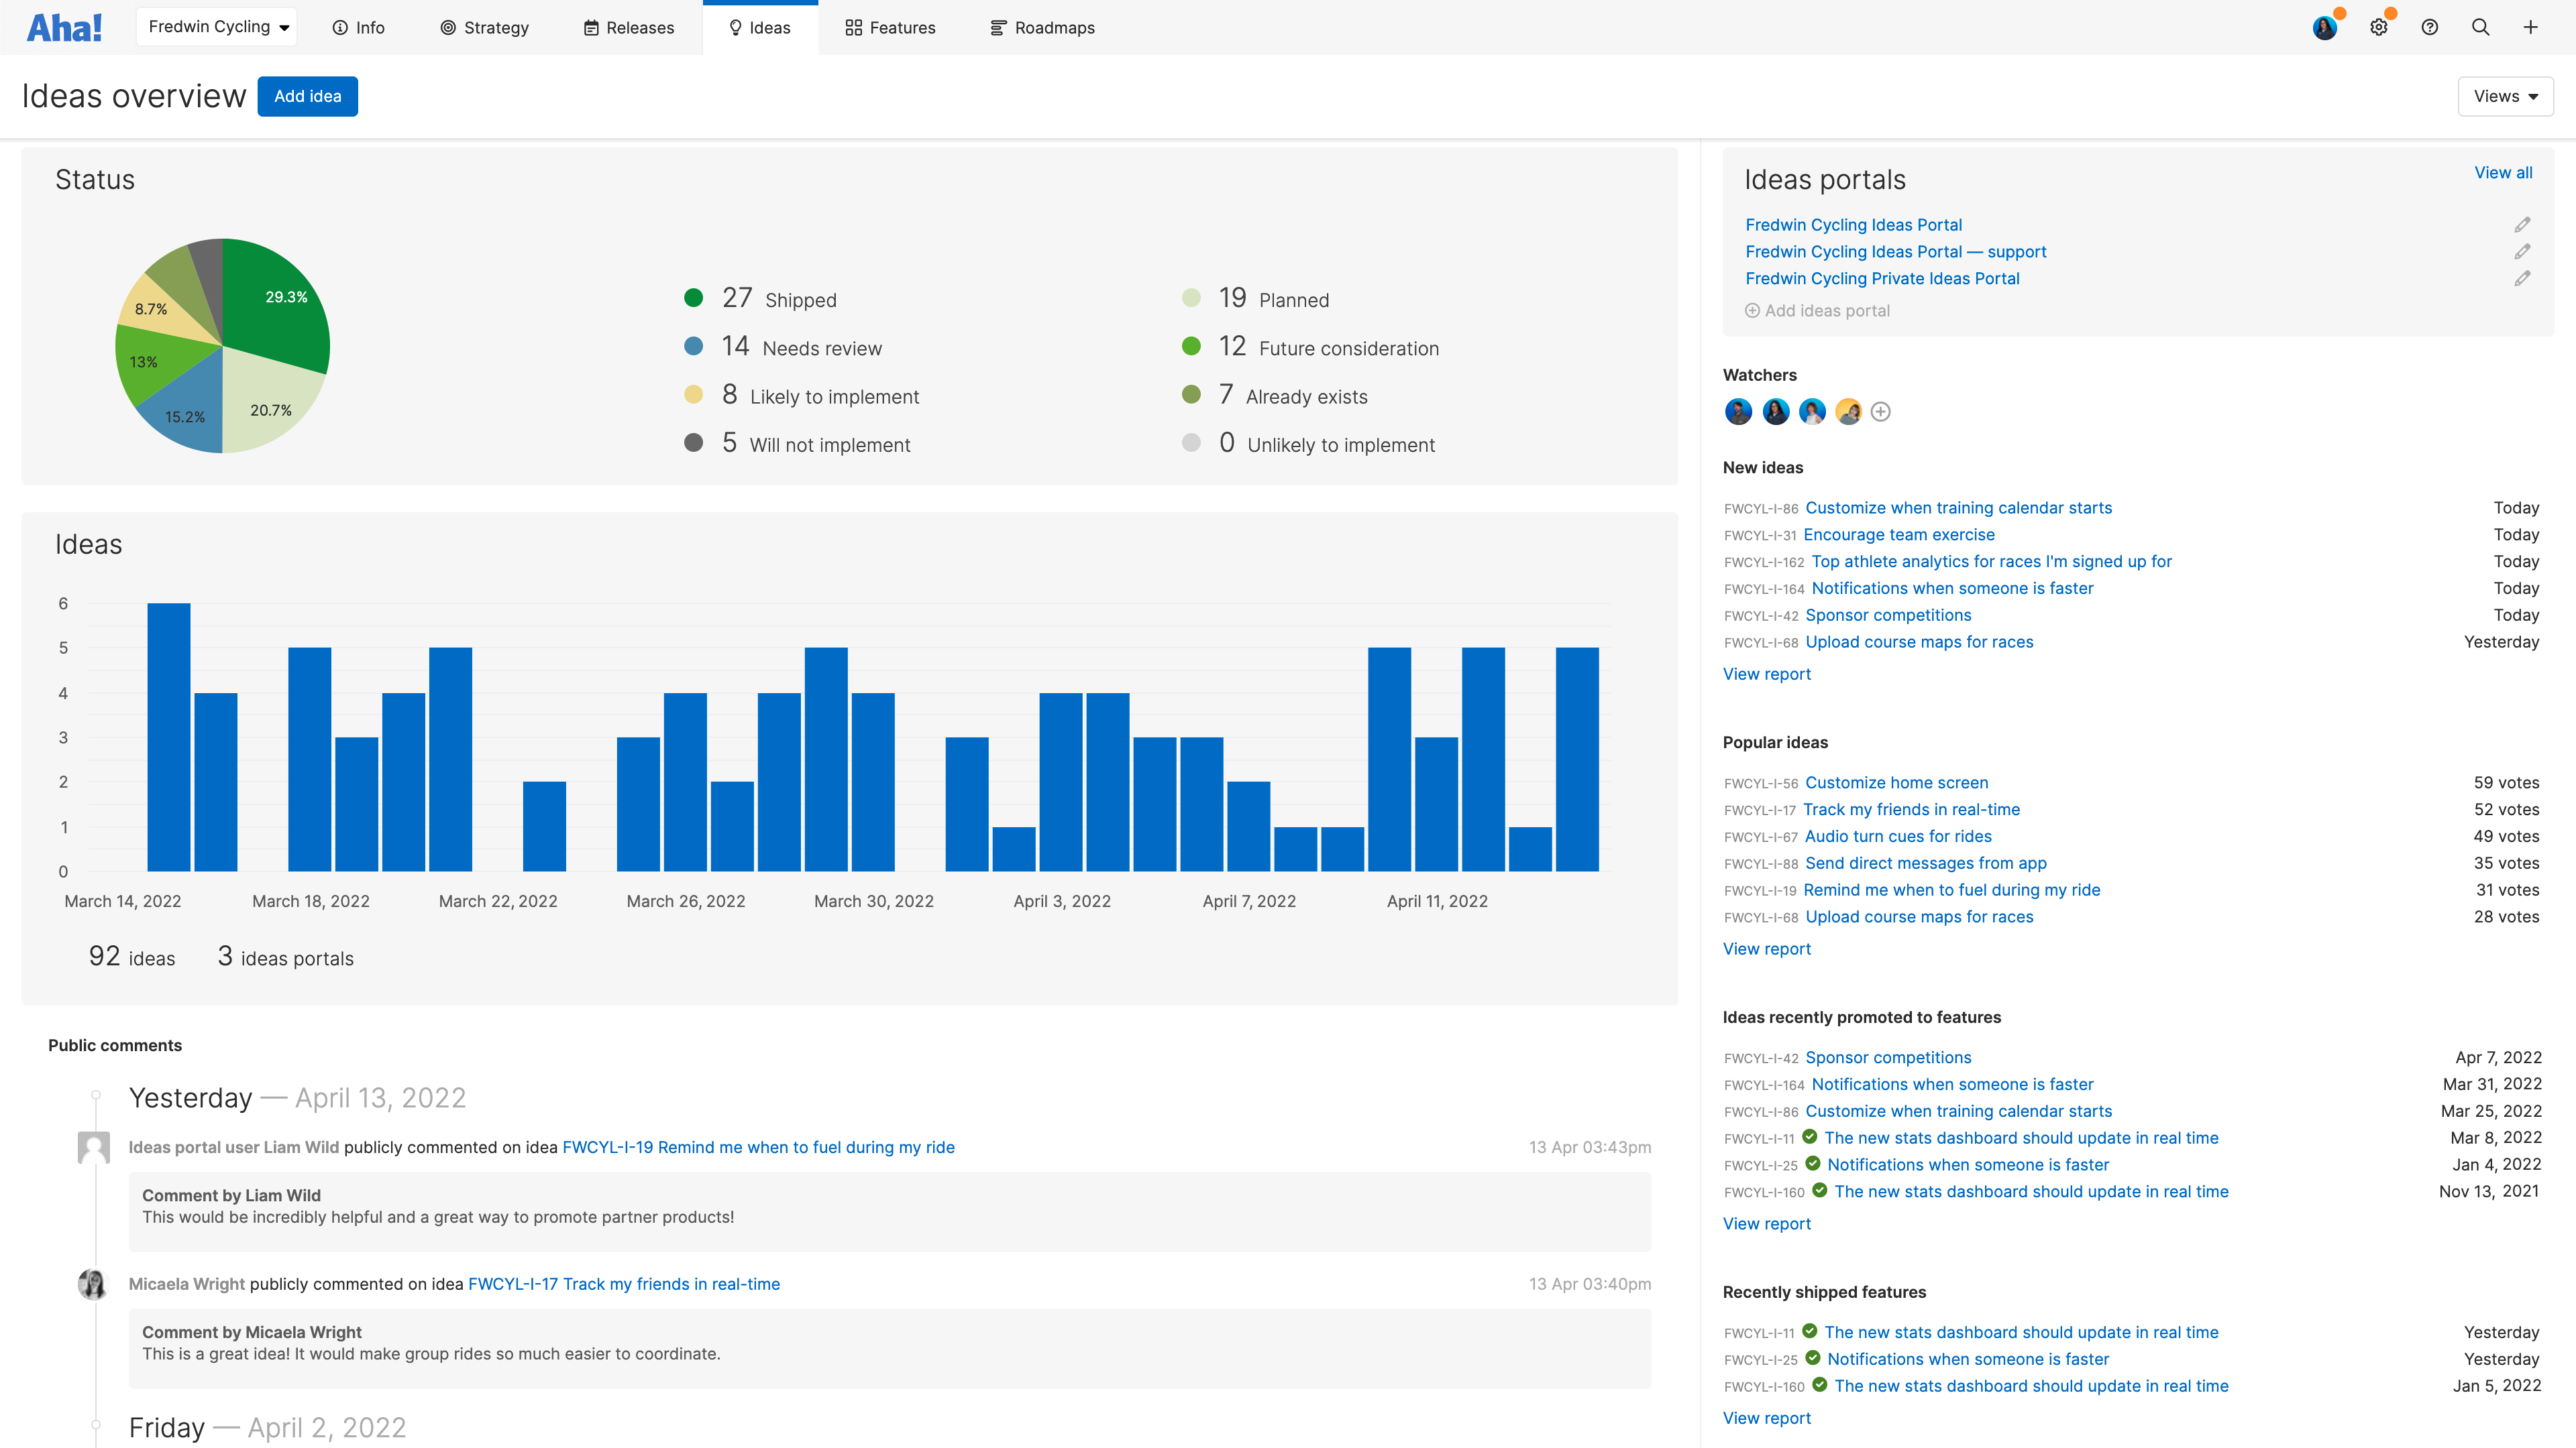Click the plus icon in top bar

pos(2530,27)
